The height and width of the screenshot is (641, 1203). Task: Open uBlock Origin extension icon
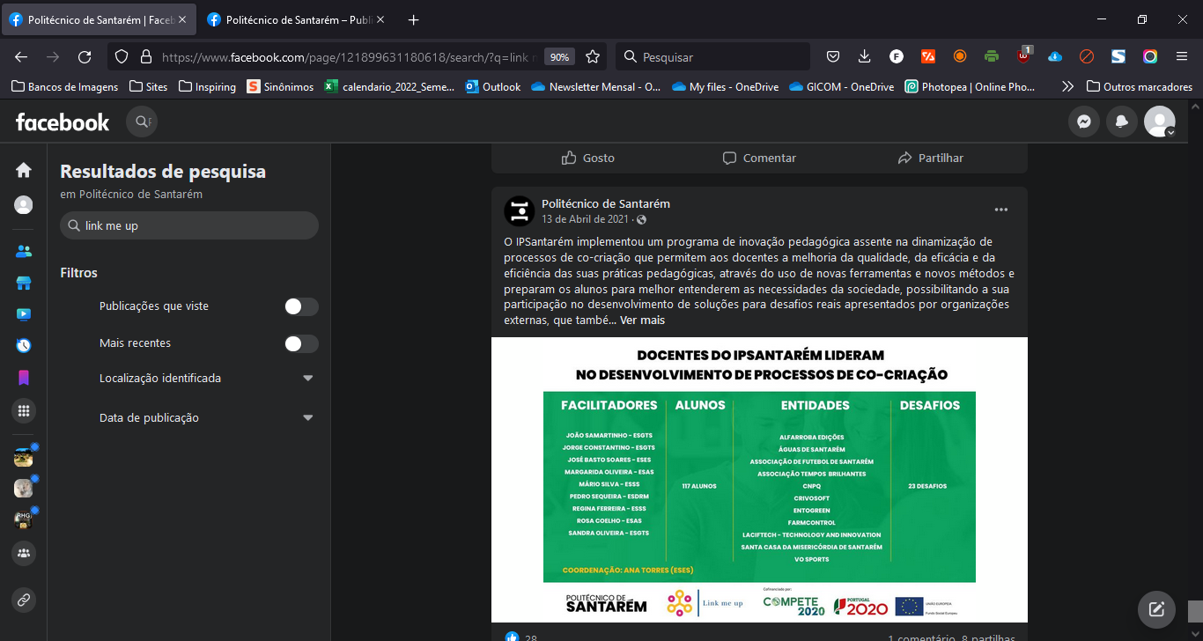pyautogui.click(x=1022, y=55)
